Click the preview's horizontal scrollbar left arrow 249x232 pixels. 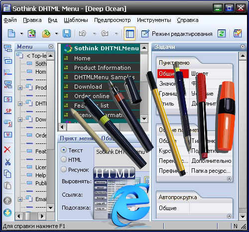62,127
